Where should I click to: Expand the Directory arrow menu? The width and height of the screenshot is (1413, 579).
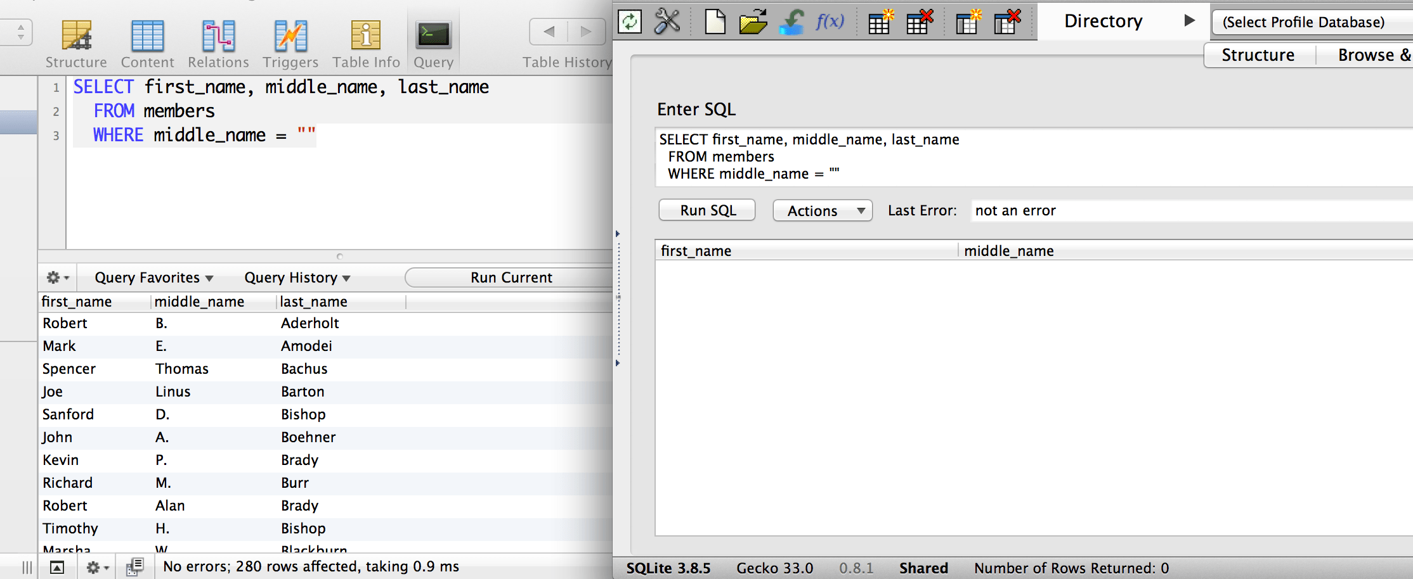1189,20
